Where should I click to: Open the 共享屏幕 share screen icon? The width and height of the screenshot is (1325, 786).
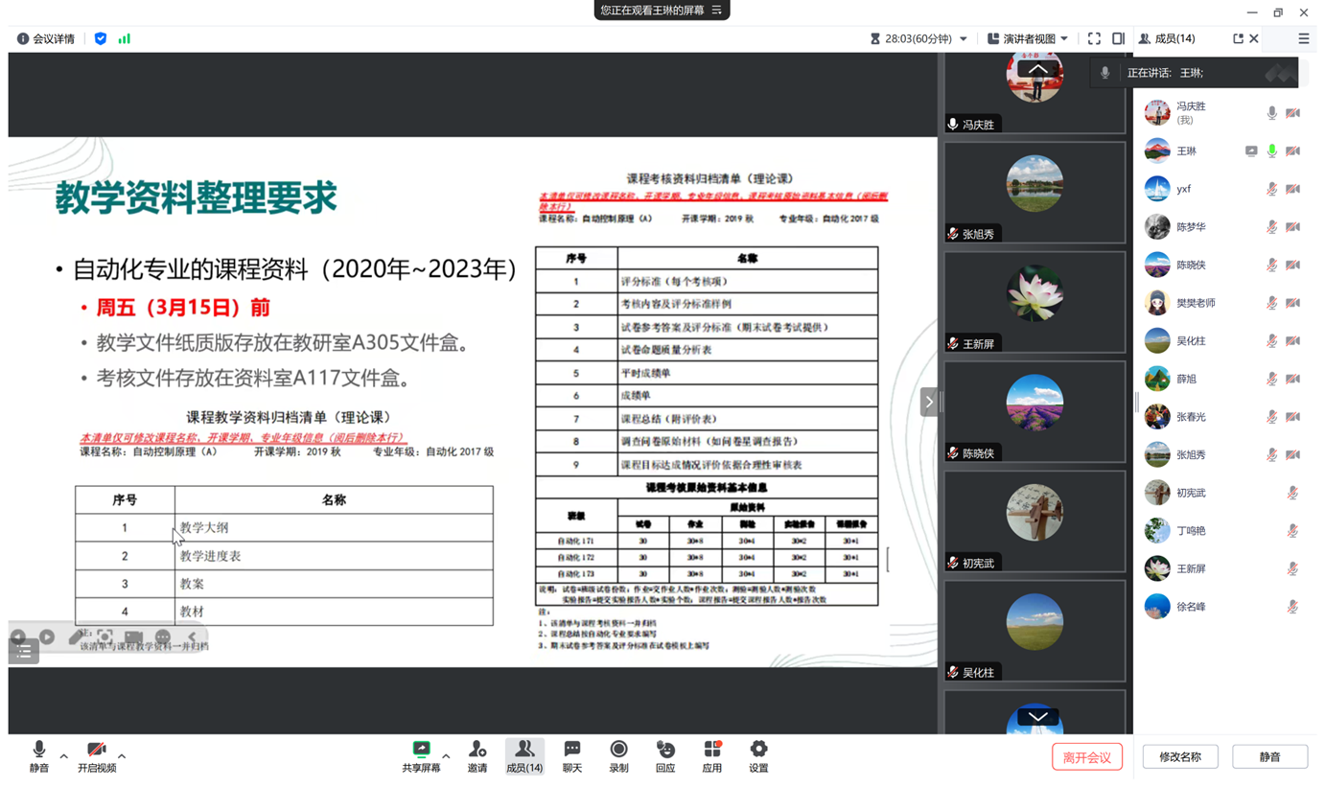(x=421, y=754)
